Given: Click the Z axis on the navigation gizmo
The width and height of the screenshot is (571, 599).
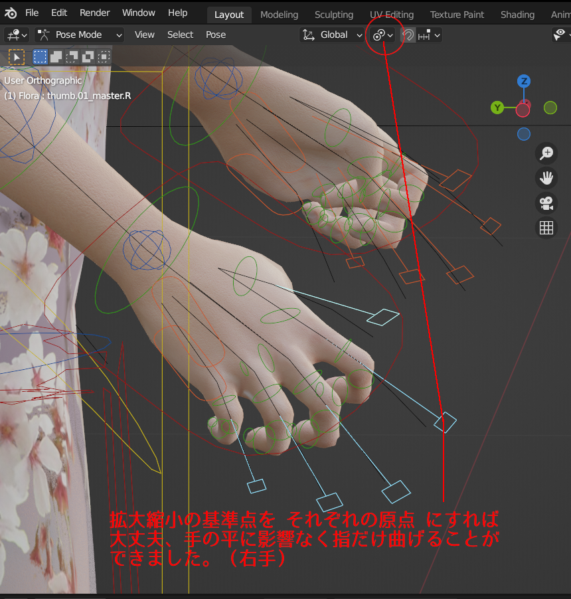Looking at the screenshot, I should pos(524,79).
